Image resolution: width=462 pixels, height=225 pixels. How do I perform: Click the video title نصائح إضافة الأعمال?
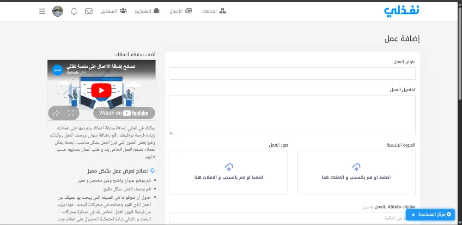(101, 66)
